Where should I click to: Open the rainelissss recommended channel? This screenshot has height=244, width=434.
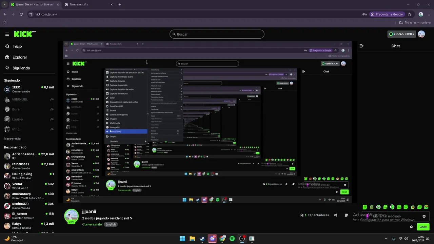click(x=29, y=166)
